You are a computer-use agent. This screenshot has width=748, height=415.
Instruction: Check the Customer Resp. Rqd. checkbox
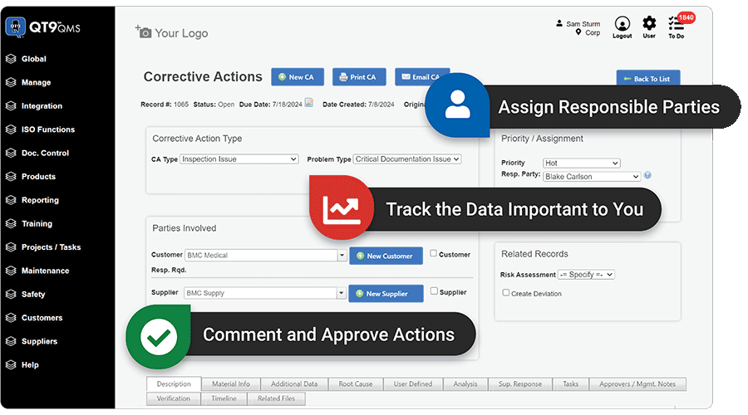(x=433, y=253)
